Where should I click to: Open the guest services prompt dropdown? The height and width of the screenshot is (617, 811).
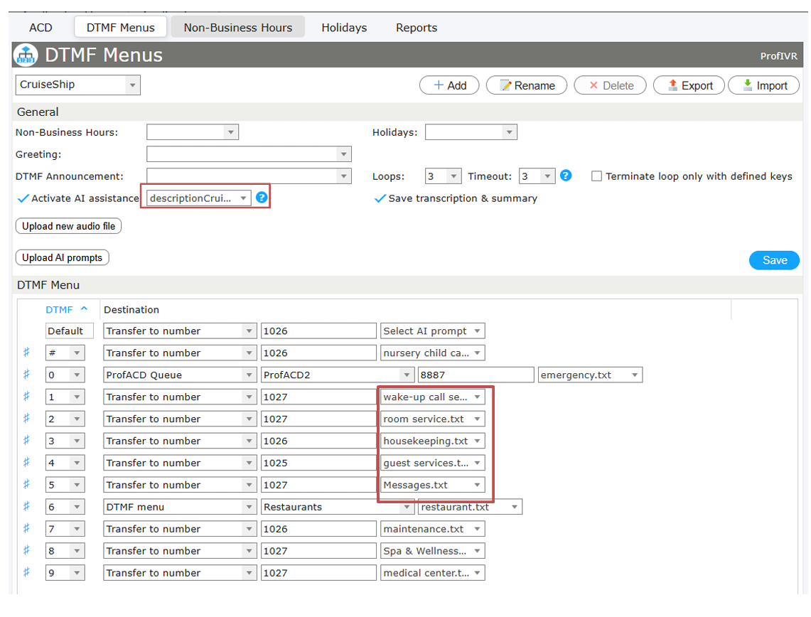tap(432, 463)
